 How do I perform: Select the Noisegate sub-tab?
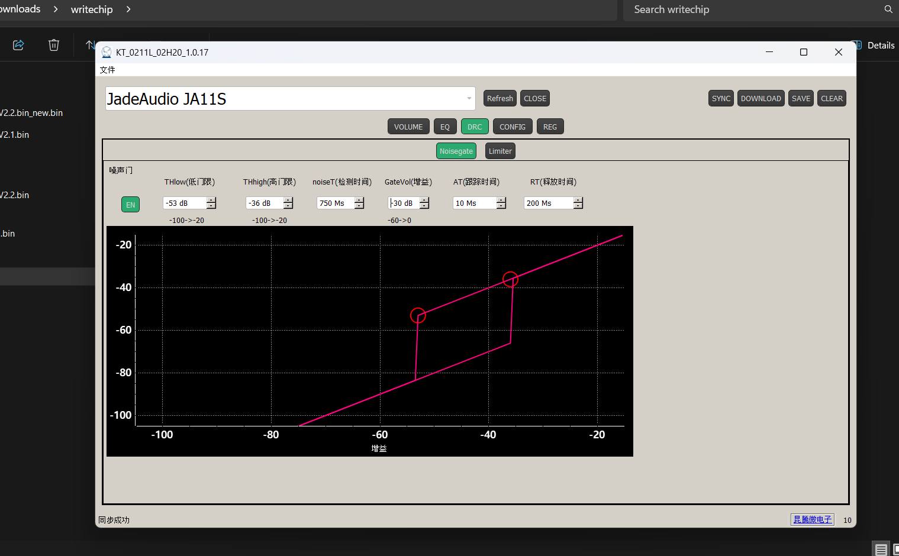(x=456, y=151)
